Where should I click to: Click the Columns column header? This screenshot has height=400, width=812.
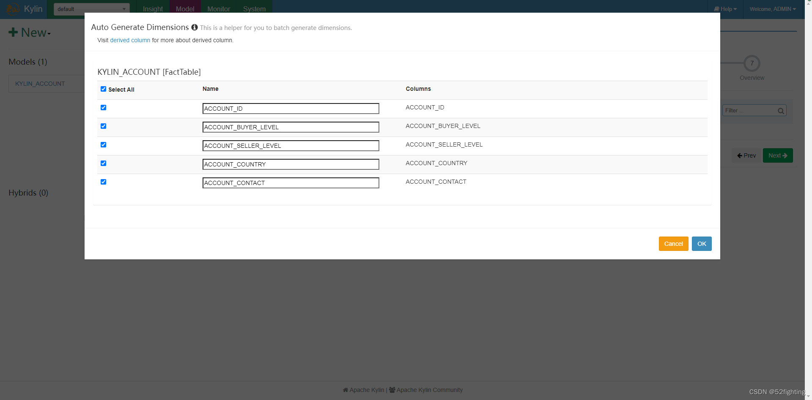[x=418, y=89]
